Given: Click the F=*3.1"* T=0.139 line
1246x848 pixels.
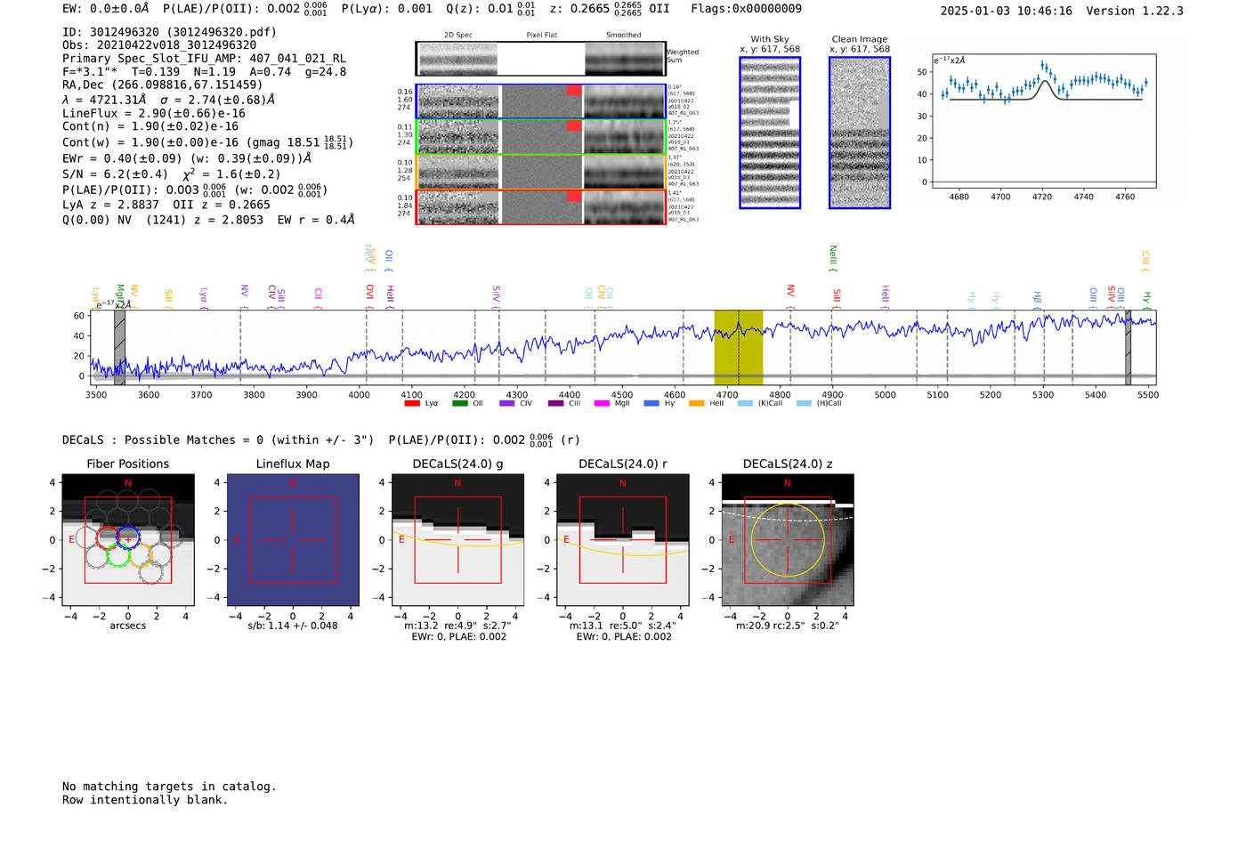Looking at the screenshot, I should pos(205,72).
